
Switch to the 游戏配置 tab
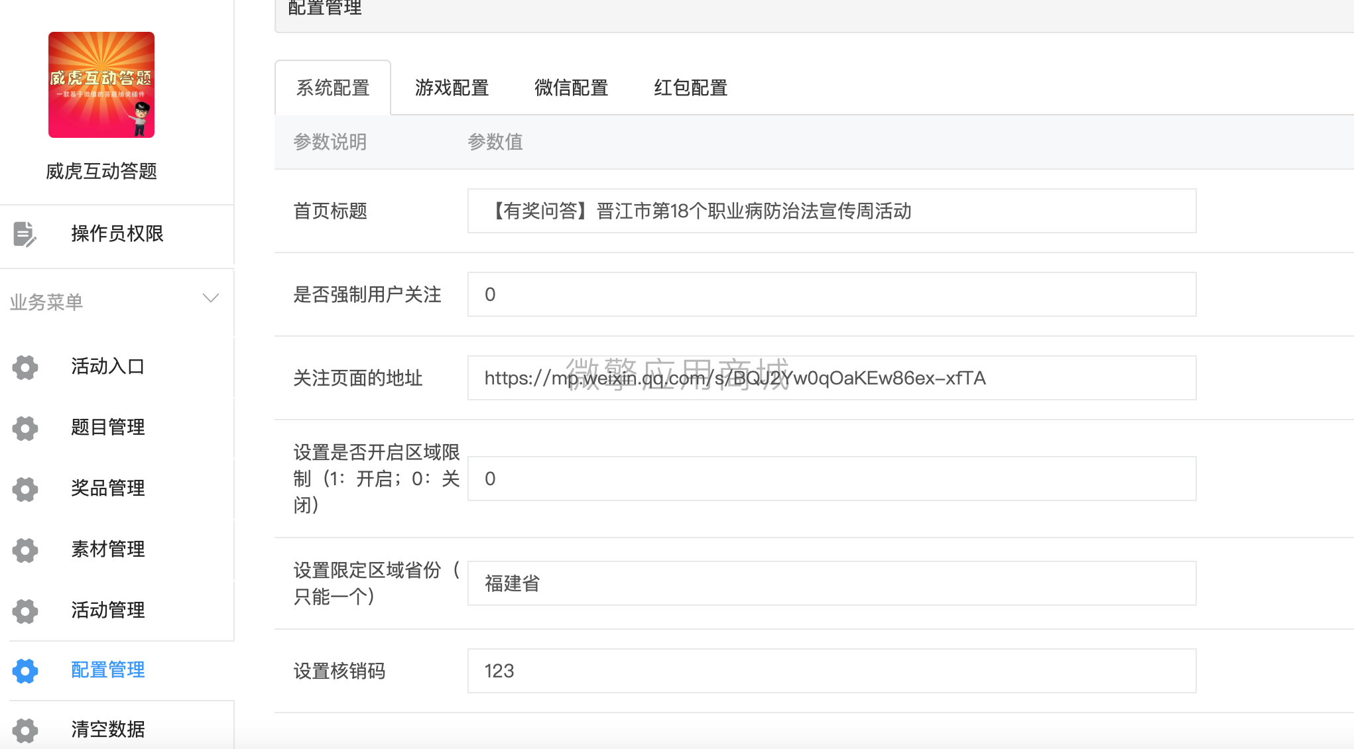point(452,87)
